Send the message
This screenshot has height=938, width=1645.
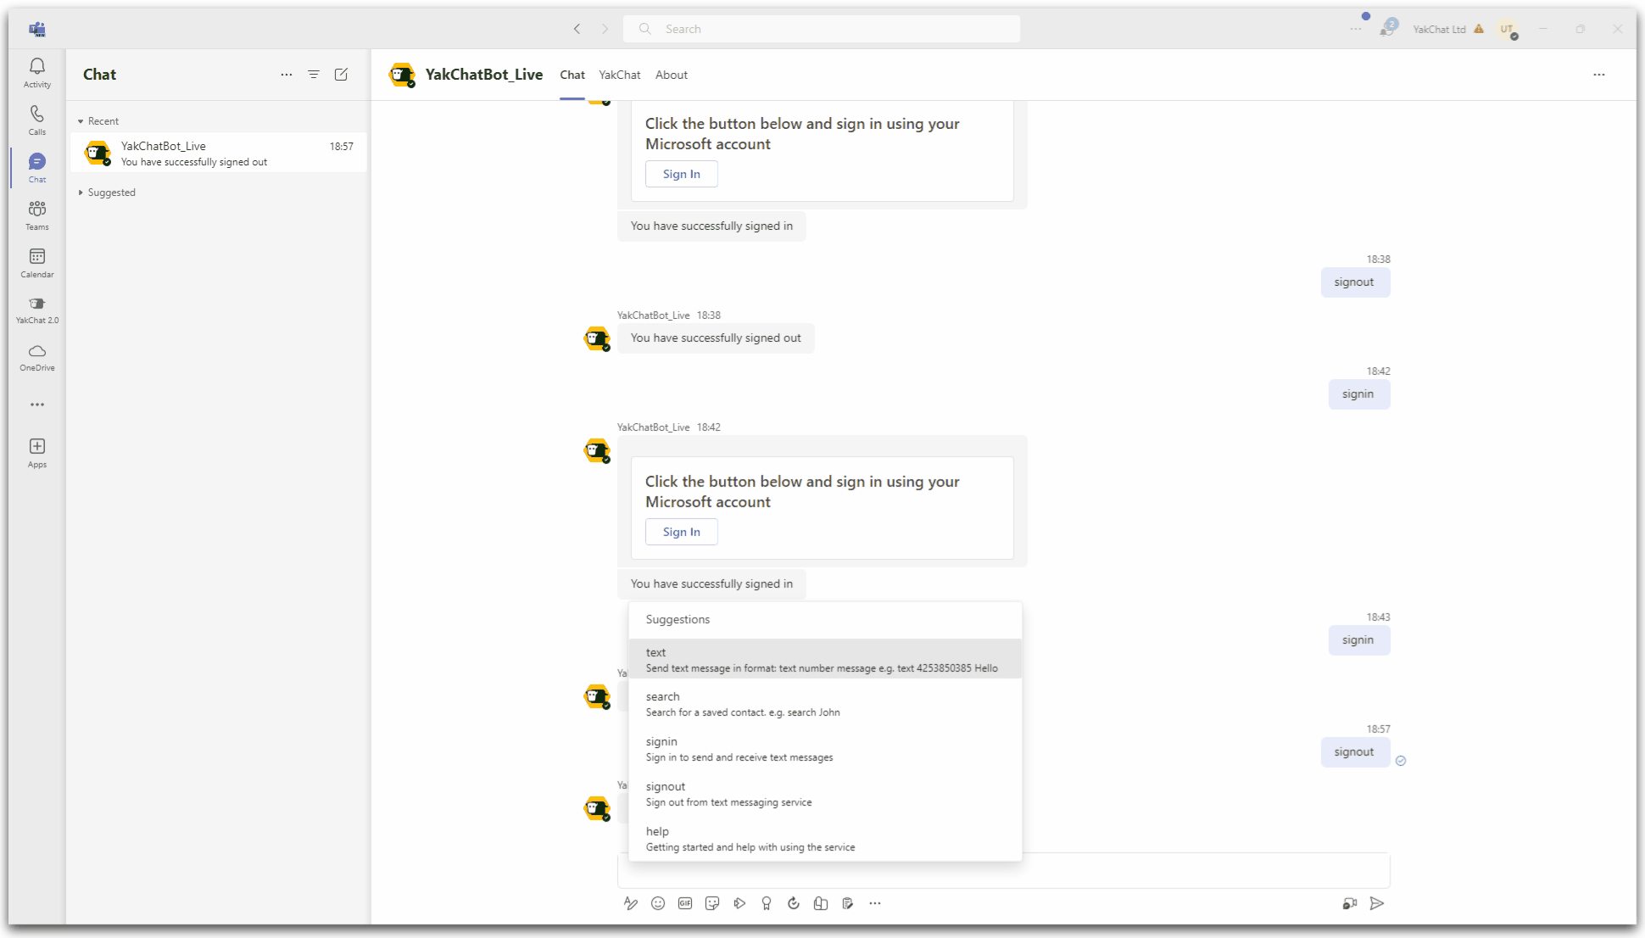(1377, 903)
